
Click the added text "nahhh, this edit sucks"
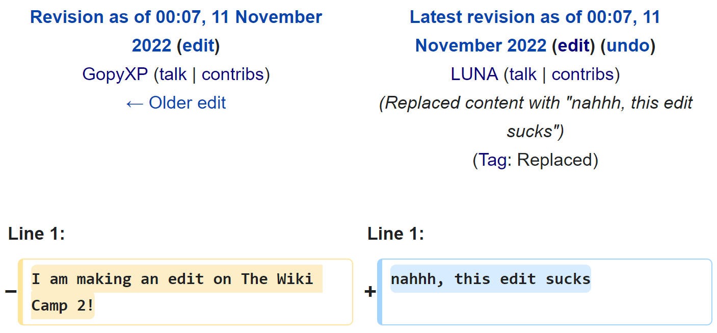point(490,279)
